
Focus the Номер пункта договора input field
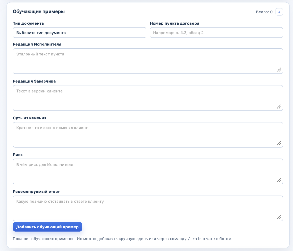tap(216, 33)
